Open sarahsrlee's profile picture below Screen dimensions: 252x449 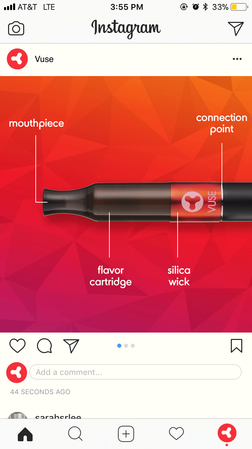tap(17, 415)
